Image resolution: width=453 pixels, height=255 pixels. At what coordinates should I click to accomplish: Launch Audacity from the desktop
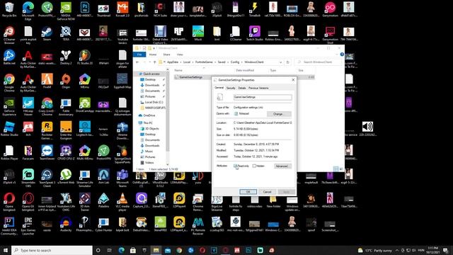pos(66,225)
